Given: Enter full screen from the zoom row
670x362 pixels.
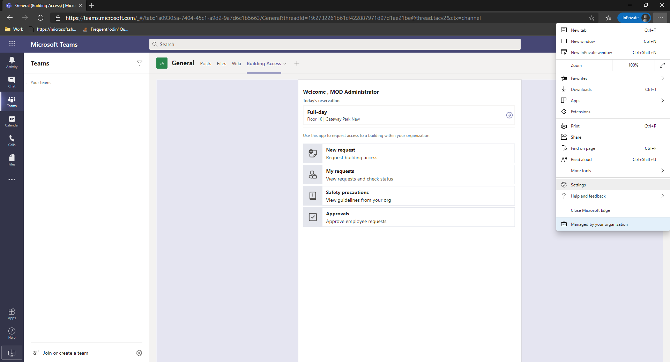Looking at the screenshot, I should tap(662, 65).
